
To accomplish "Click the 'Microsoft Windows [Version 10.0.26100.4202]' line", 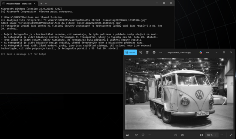I will 31,9.
